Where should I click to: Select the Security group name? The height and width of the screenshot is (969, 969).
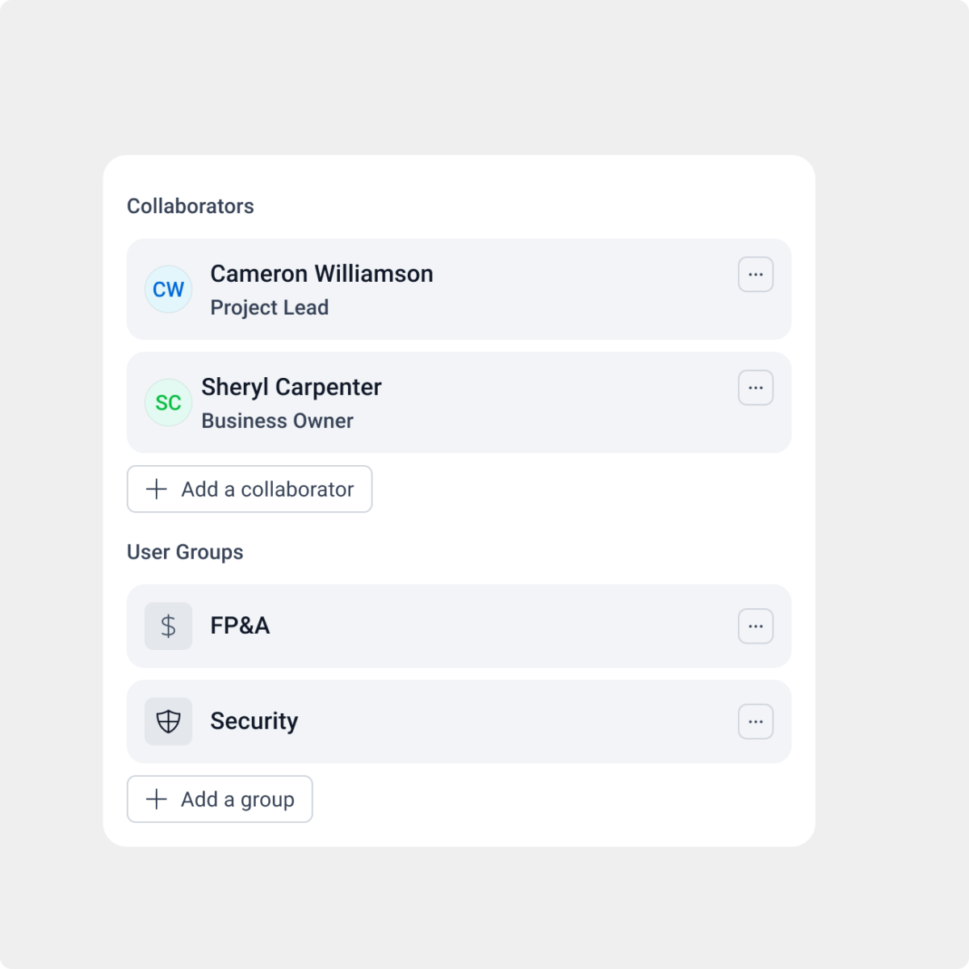254,721
